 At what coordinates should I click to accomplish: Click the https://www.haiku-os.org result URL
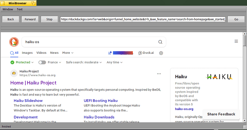[x=38, y=75]
